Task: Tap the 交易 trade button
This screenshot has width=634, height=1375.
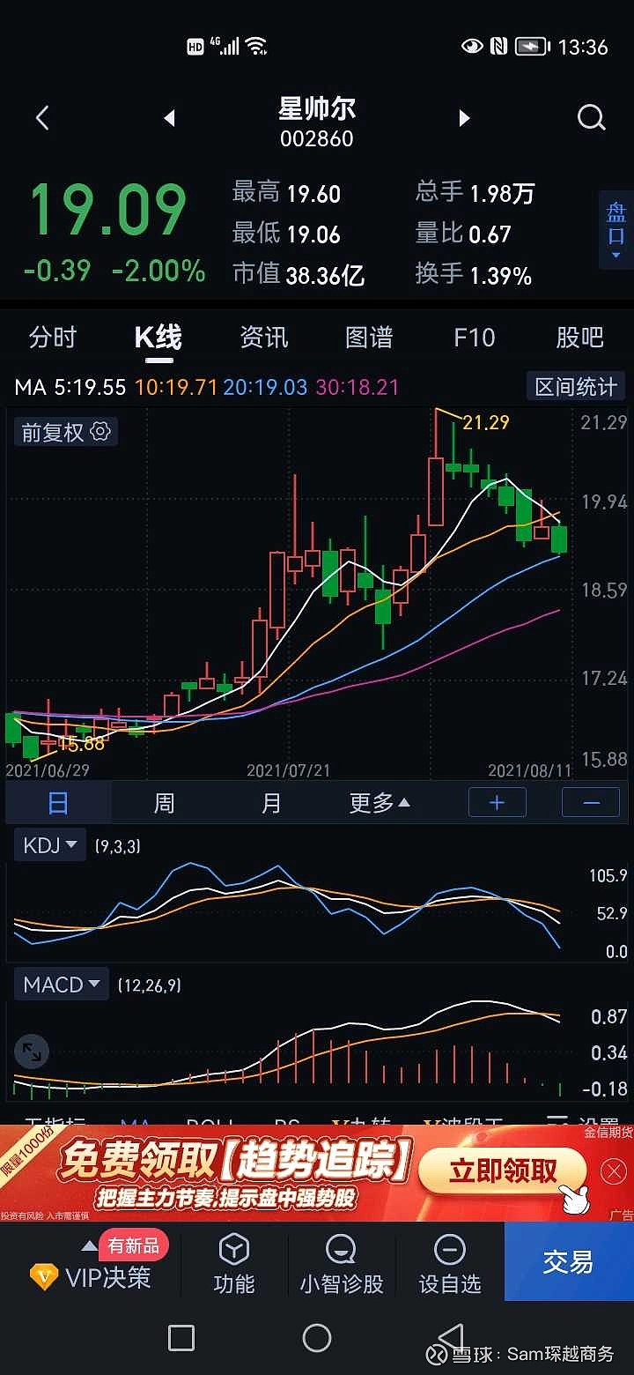Action: [x=569, y=1261]
